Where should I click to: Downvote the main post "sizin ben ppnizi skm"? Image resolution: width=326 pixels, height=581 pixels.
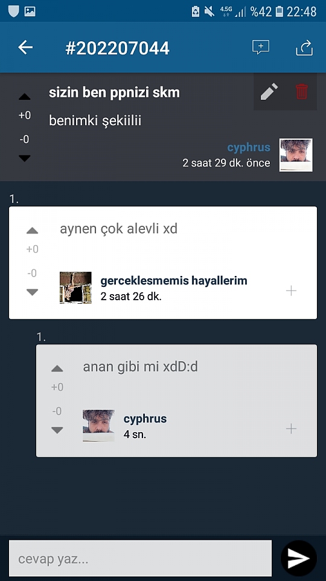point(25,158)
